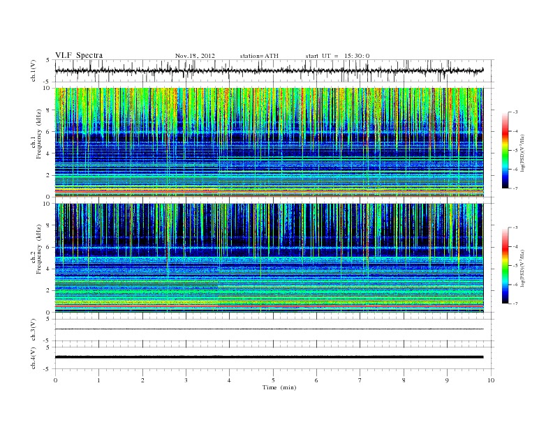Screen dimensions: 553x427
Task: Click the "station=ATH" label
Action: click(x=259, y=56)
